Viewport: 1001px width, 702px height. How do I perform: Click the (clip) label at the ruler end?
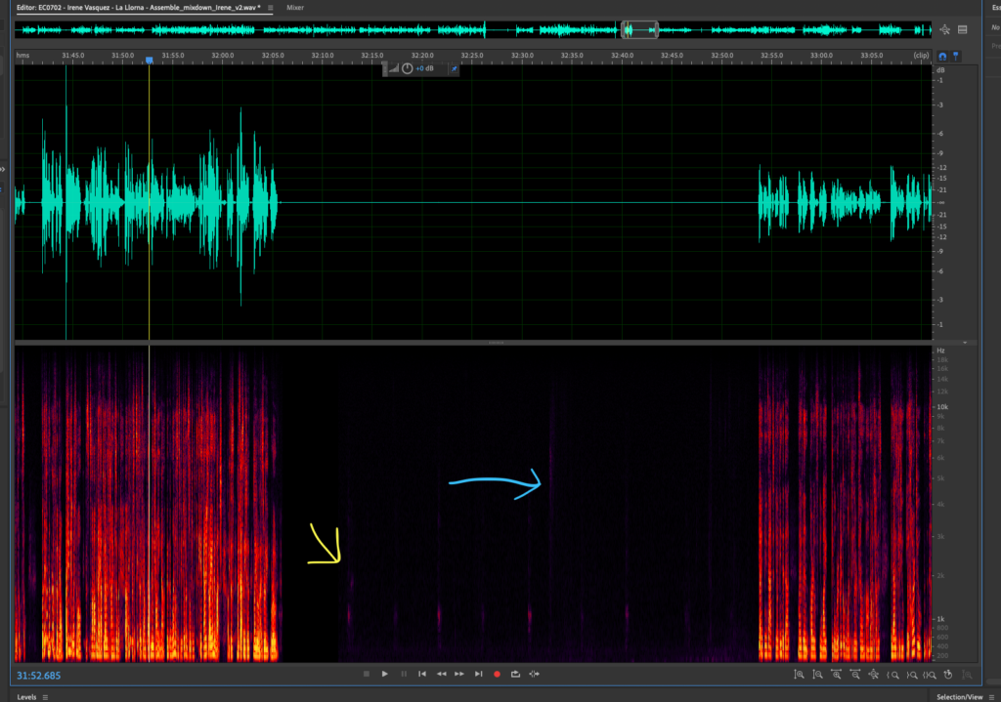click(921, 56)
